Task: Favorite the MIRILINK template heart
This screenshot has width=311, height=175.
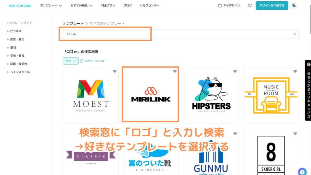Action: coord(175,71)
